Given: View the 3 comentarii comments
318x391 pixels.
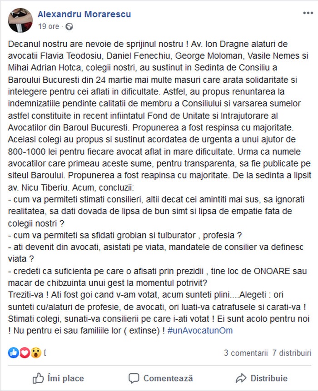Looking at the screenshot, I should [246, 353].
